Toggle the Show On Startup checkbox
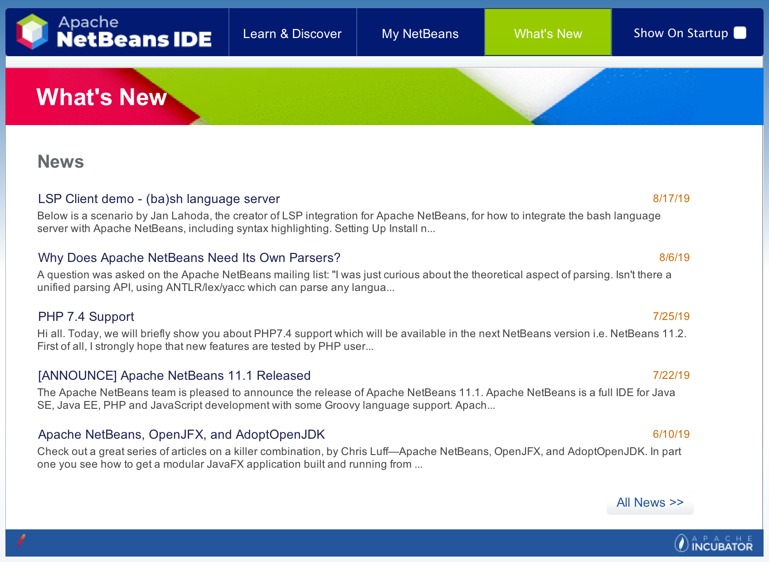The height and width of the screenshot is (562, 769). pyautogui.click(x=740, y=33)
